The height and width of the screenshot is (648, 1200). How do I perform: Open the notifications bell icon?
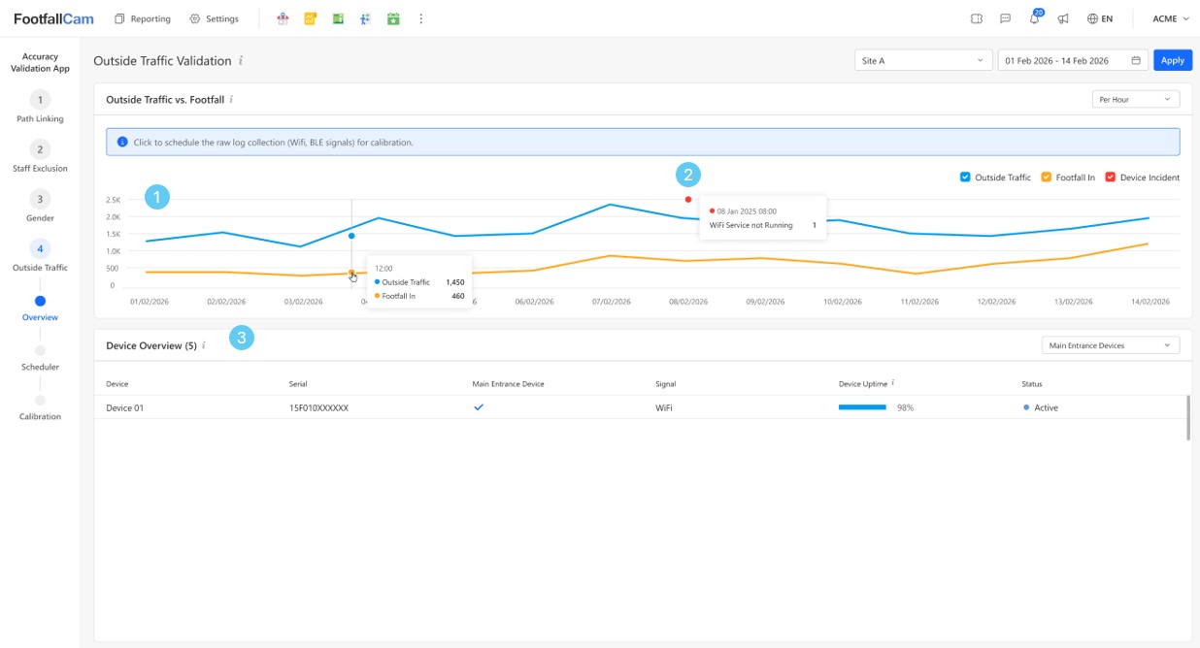tap(1035, 18)
